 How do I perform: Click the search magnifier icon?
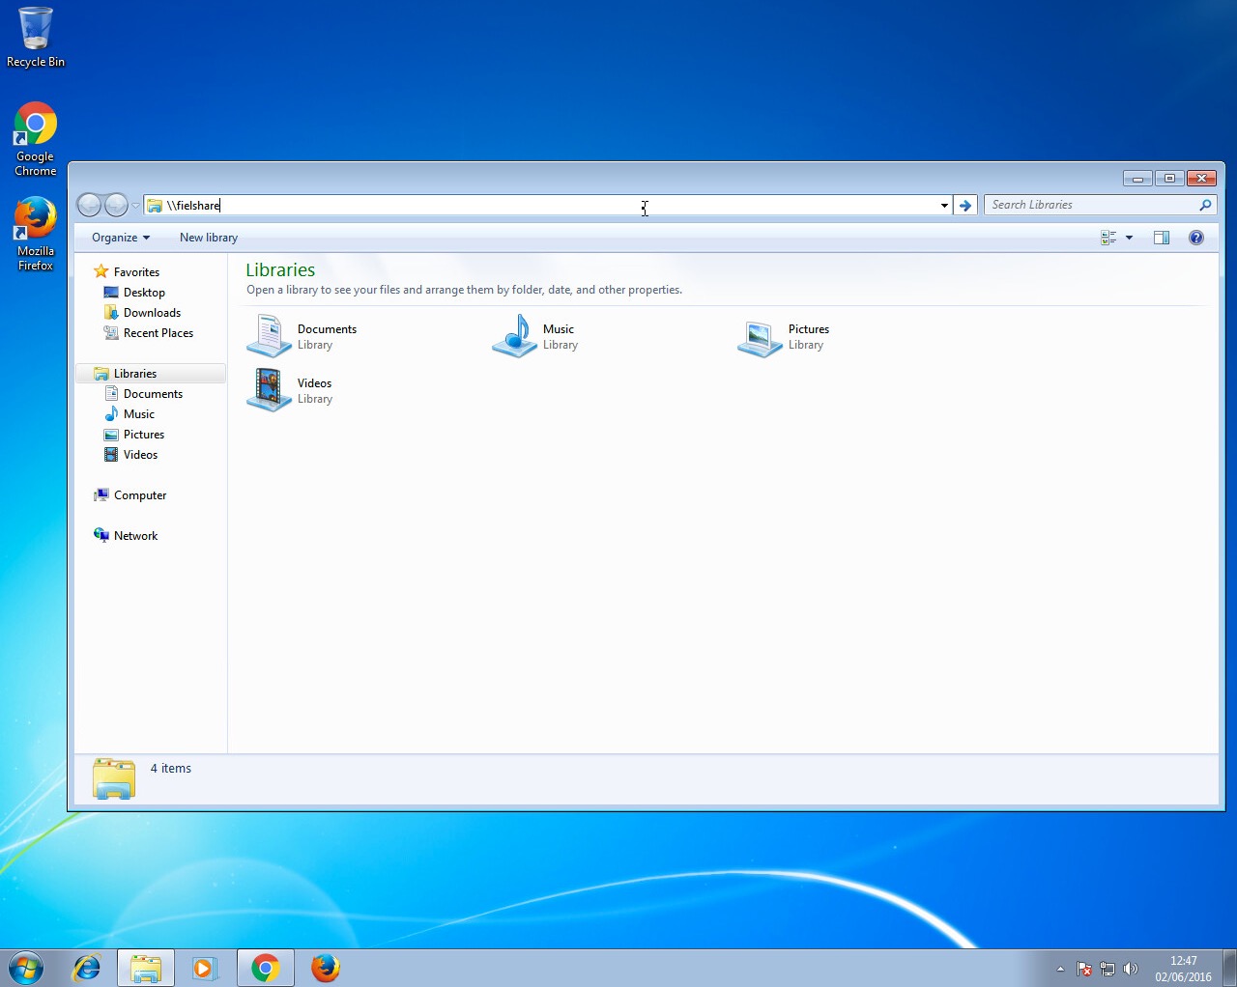pos(1204,205)
